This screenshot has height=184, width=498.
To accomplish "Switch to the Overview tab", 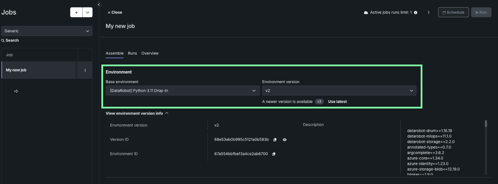I will click(150, 53).
